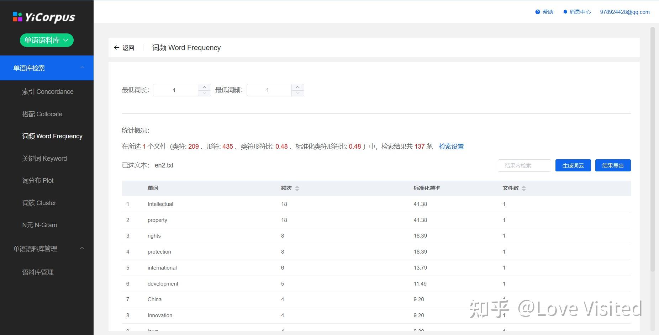Sort table by 频次 column
The image size is (659, 335).
click(x=297, y=188)
